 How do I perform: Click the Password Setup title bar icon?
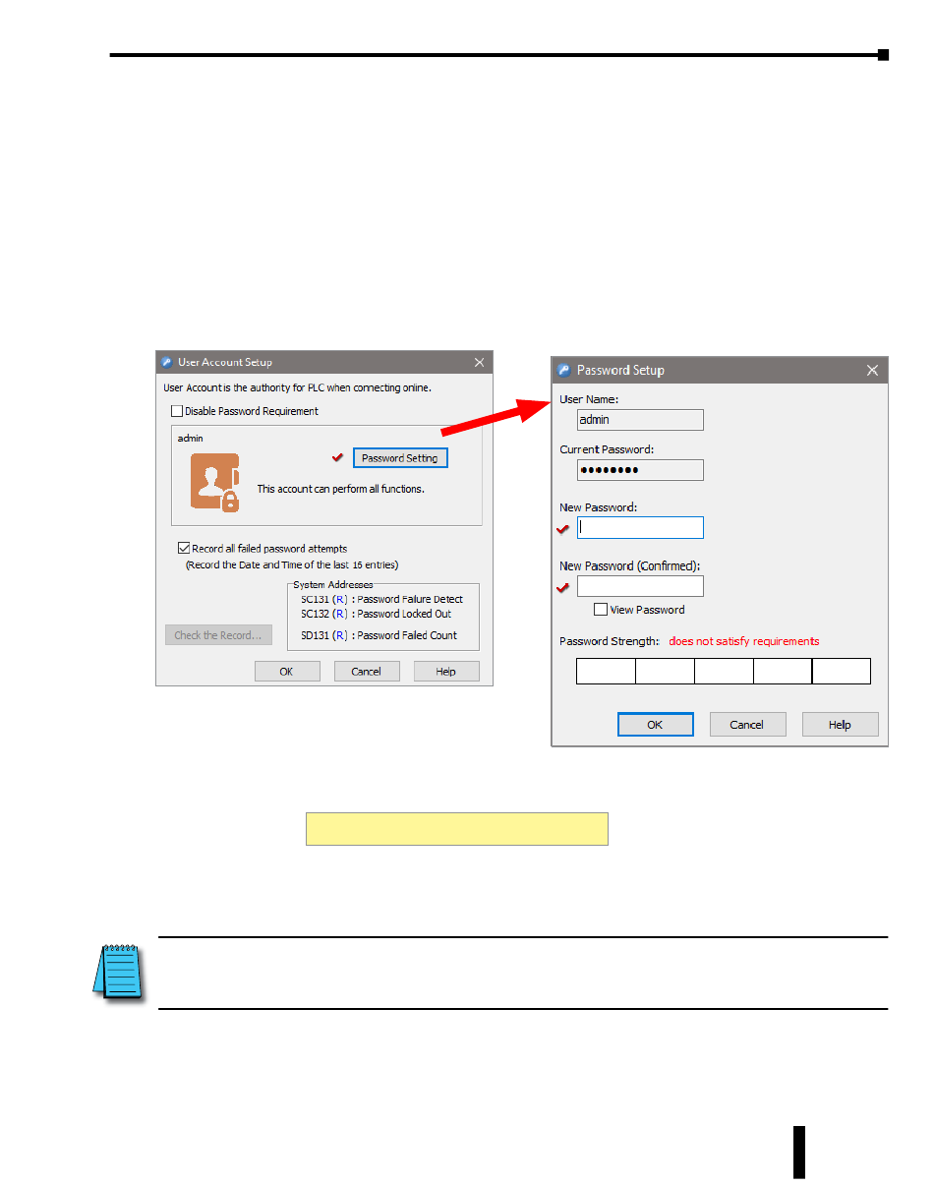pyautogui.click(x=564, y=371)
